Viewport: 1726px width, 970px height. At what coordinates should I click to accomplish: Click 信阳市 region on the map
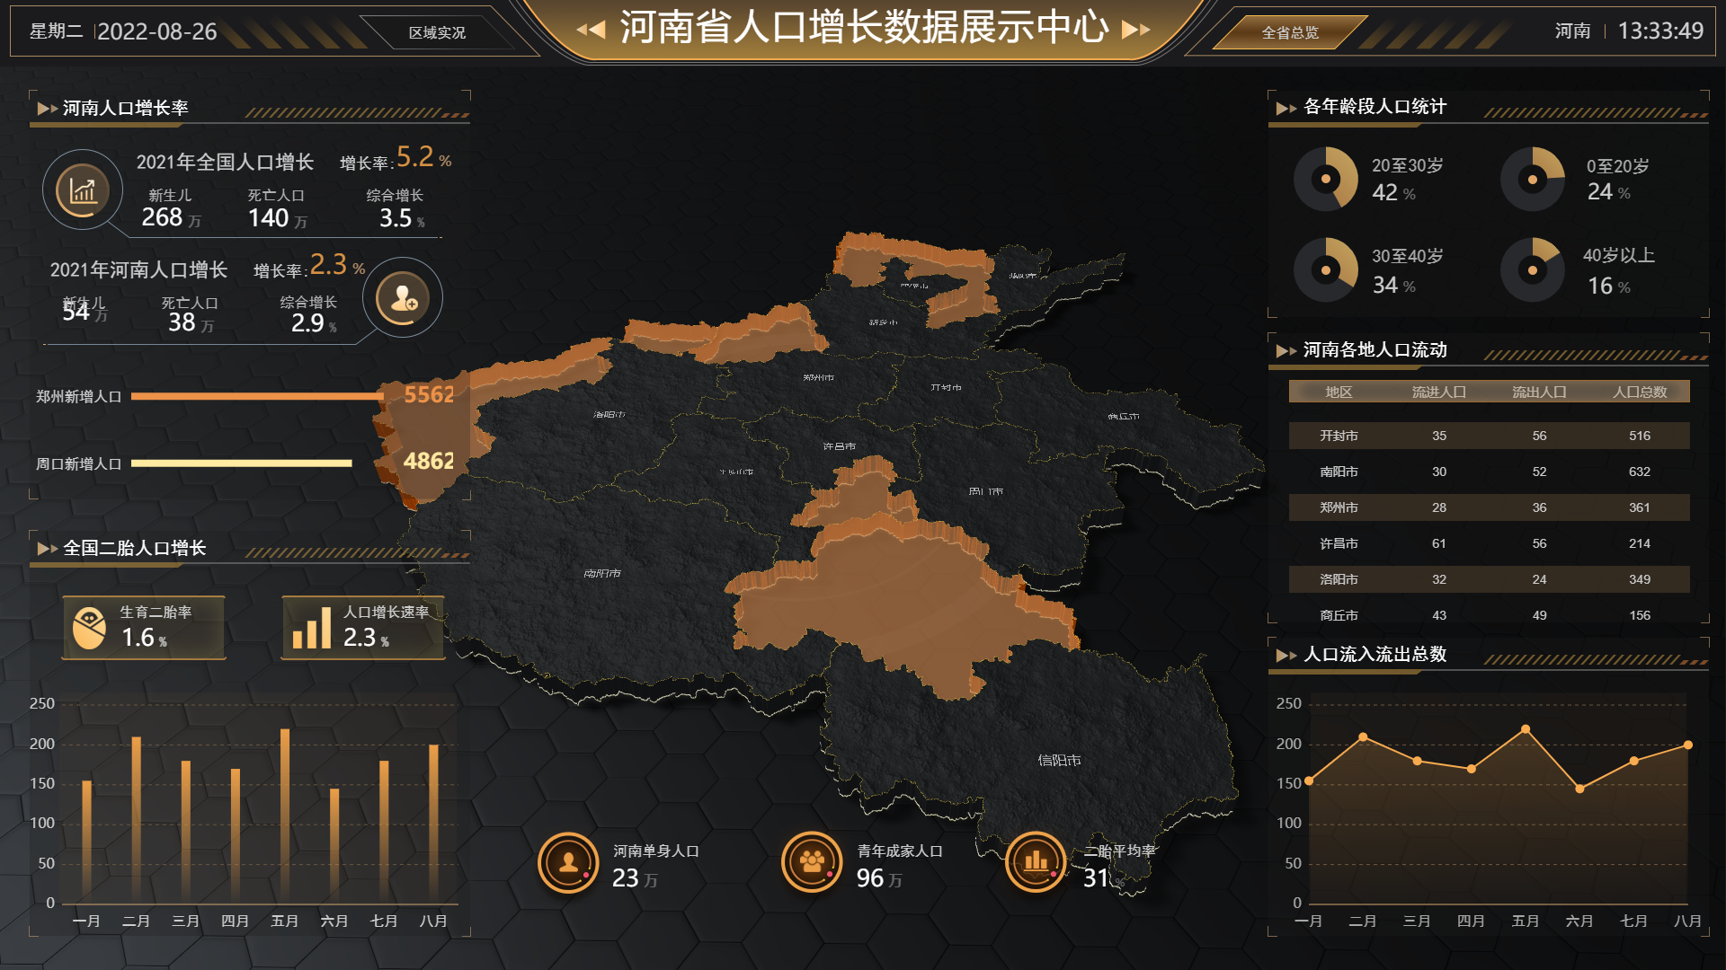pos(1059,760)
